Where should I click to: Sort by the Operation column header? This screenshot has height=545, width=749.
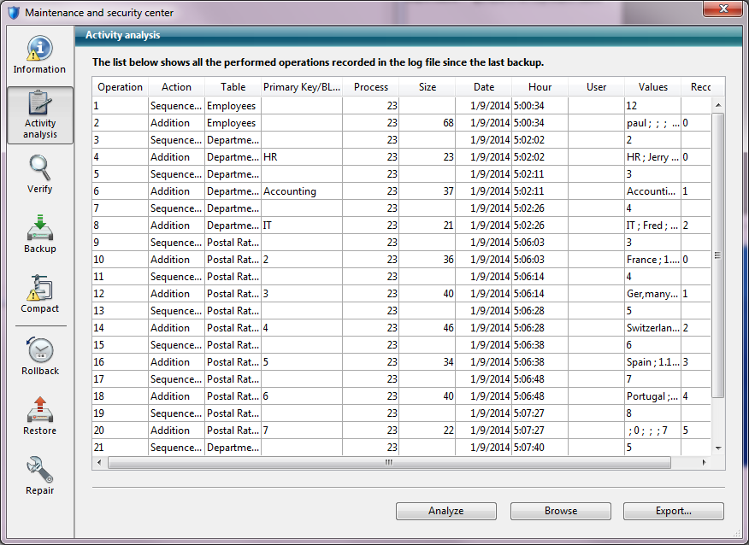click(120, 87)
